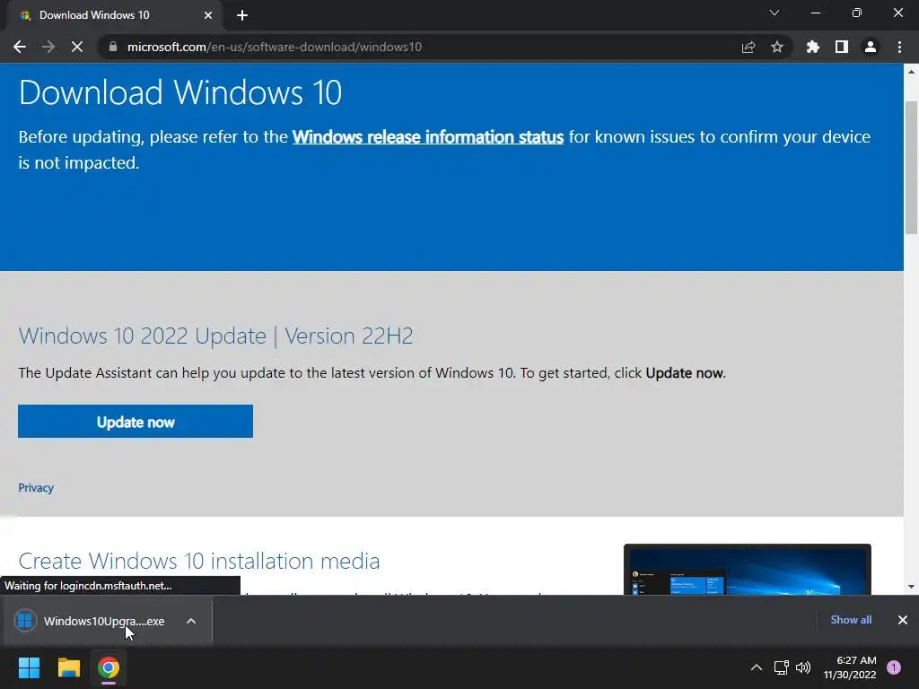The height and width of the screenshot is (689, 919).
Task: Click the Windows laptop thumbnail image
Action: (x=748, y=570)
